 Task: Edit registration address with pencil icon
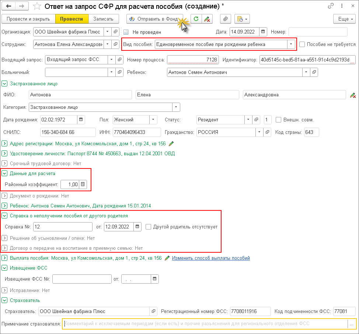pos(171,144)
